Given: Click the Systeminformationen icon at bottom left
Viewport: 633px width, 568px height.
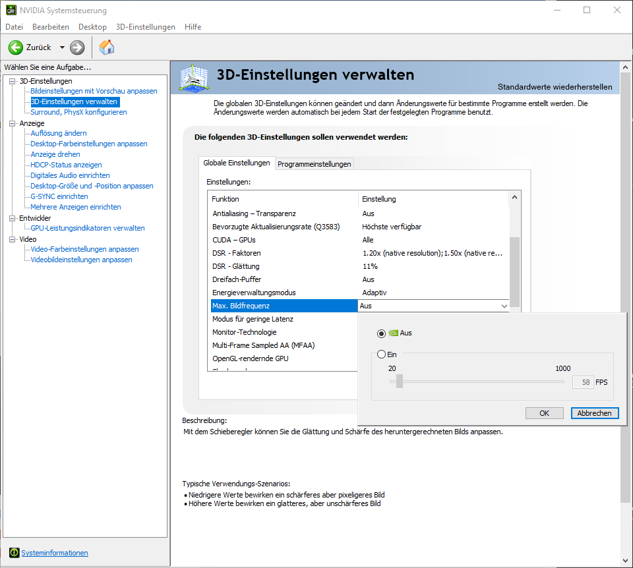Looking at the screenshot, I should [14, 553].
